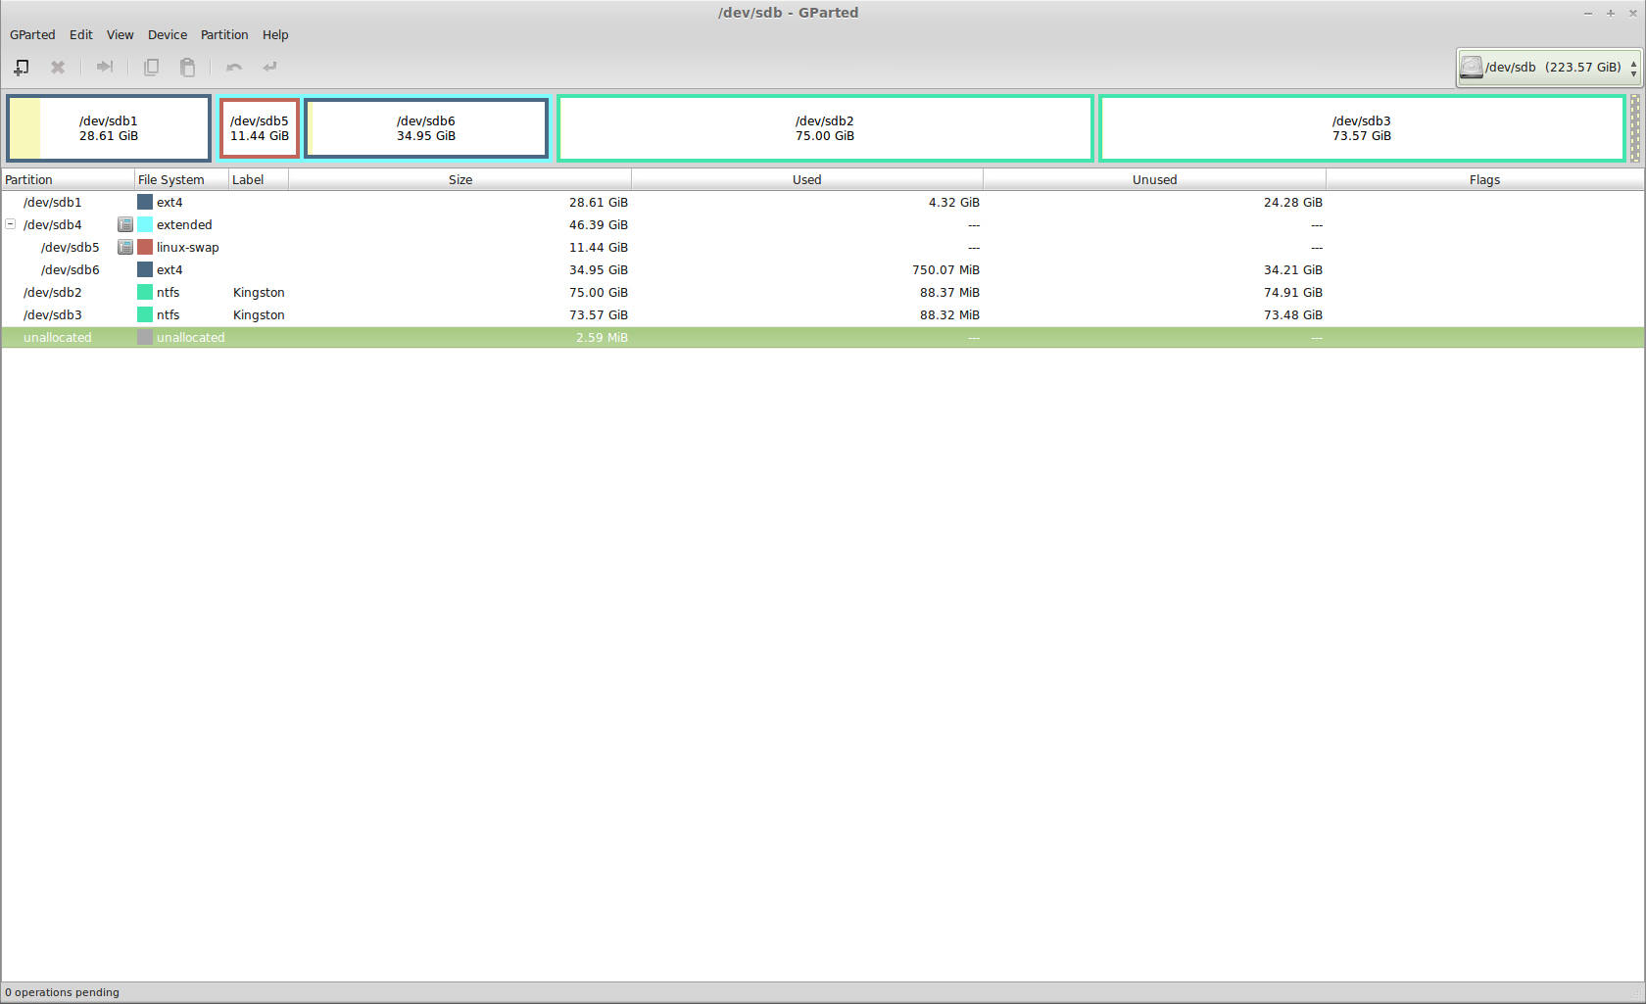
Task: Click the Delete partition X icon
Action: point(58,67)
